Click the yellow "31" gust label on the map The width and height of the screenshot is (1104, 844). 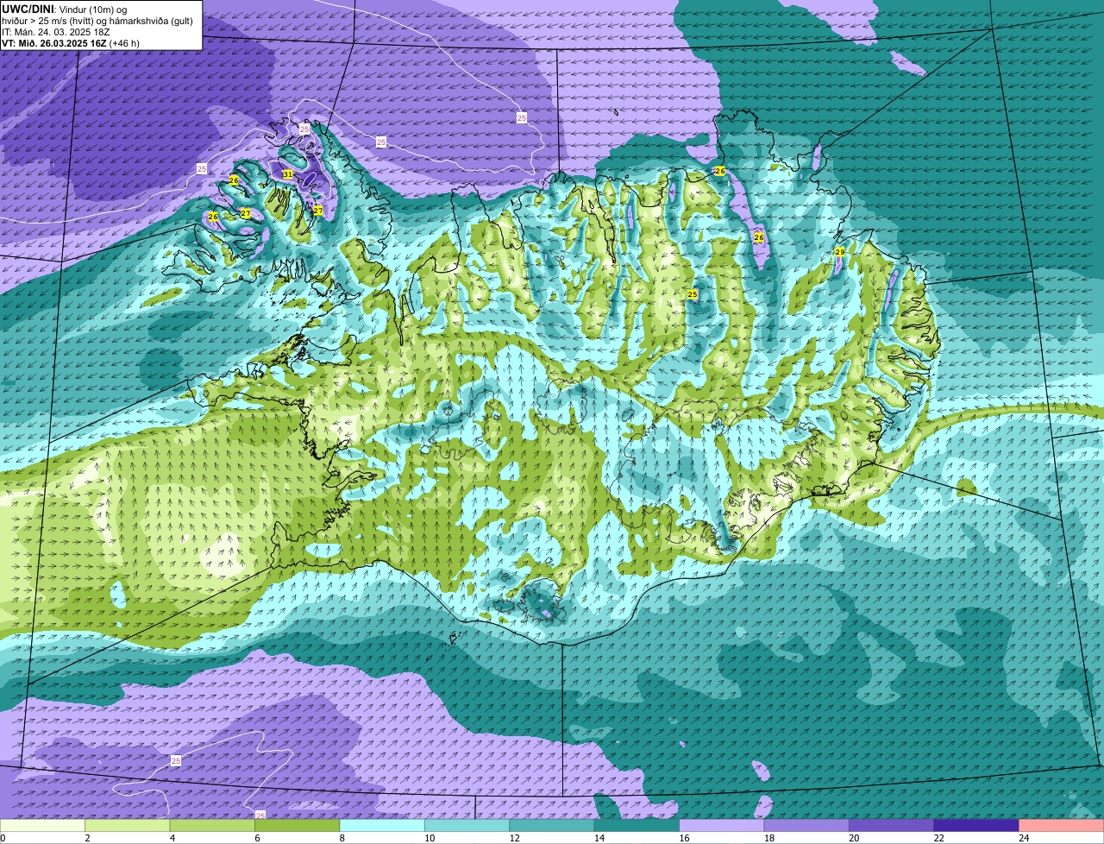click(288, 174)
